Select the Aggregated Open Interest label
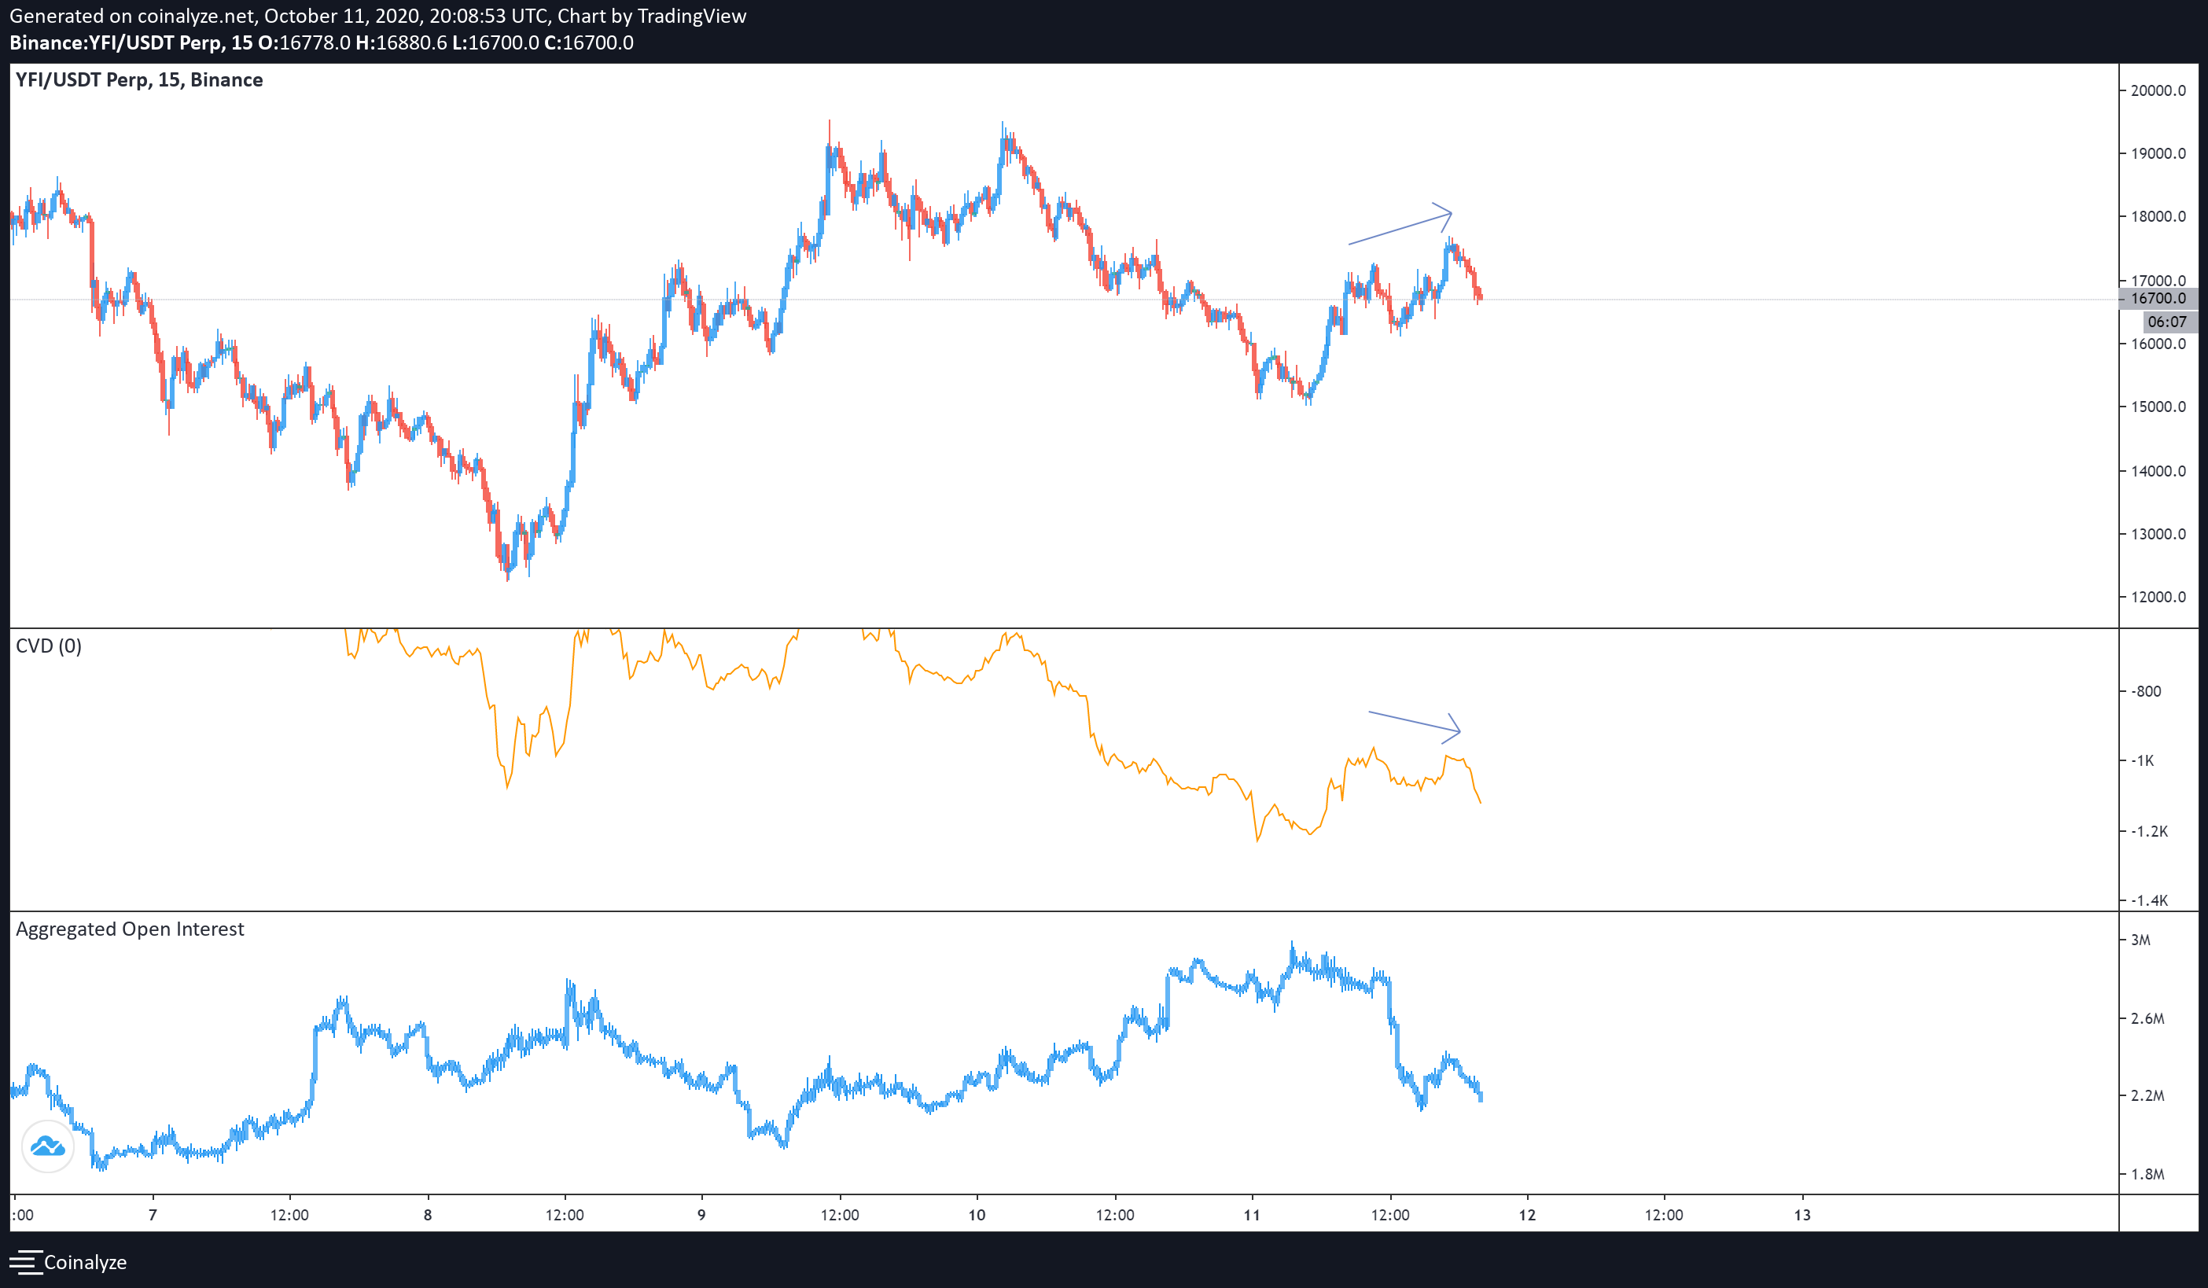The image size is (2208, 1288). tap(130, 929)
